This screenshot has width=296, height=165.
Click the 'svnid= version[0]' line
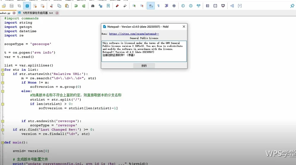(x=31, y=151)
